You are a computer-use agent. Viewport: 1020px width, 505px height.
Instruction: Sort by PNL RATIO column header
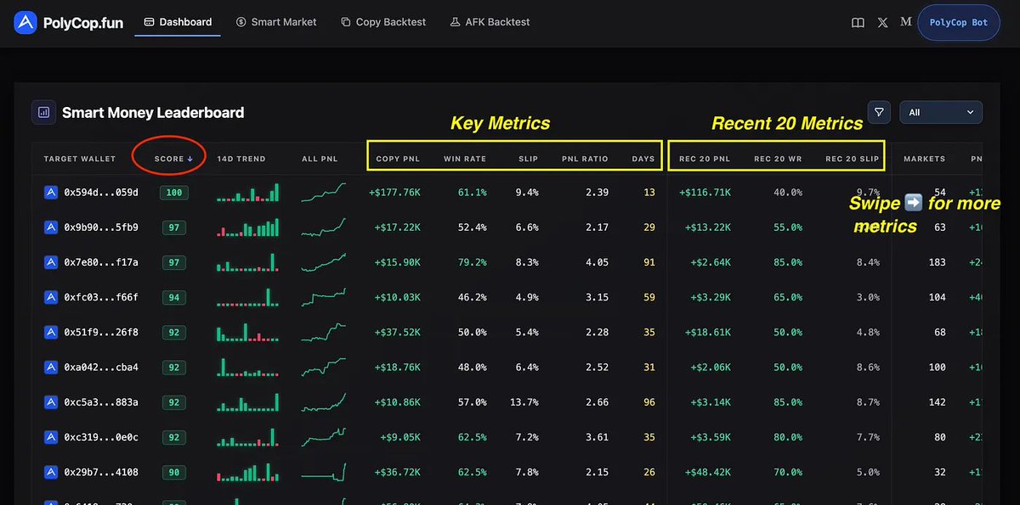pos(585,159)
